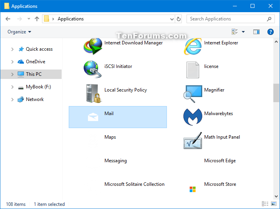Select the Local Security Policy icon
The image size is (280, 209).
(x=93, y=93)
